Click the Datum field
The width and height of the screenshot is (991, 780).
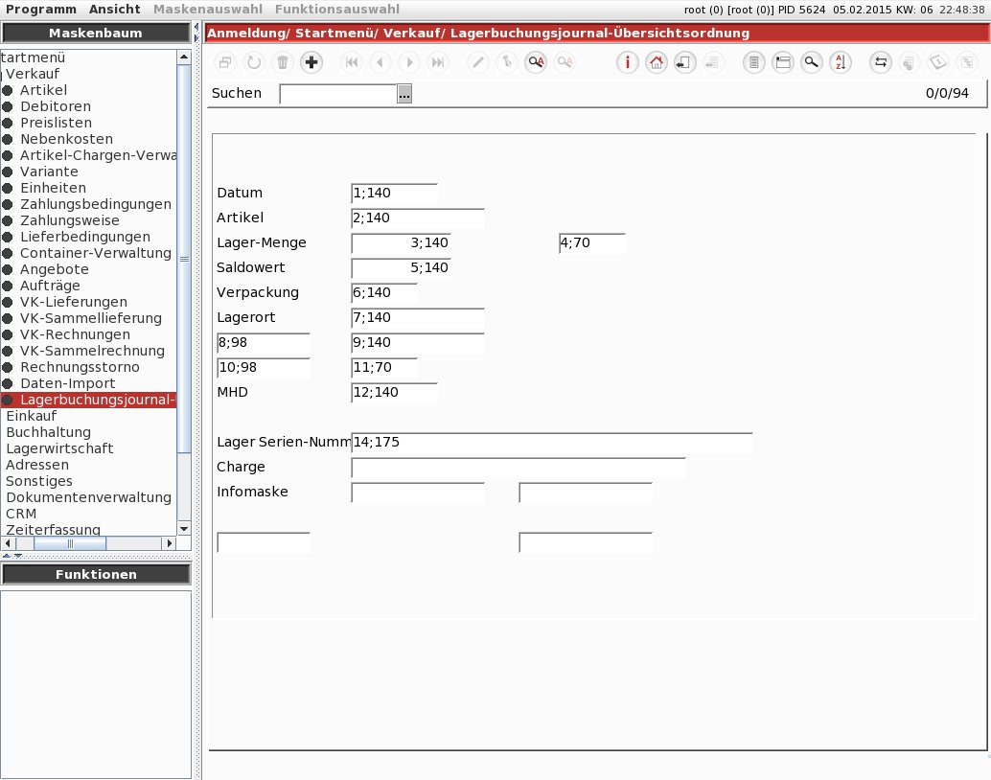[x=394, y=193]
